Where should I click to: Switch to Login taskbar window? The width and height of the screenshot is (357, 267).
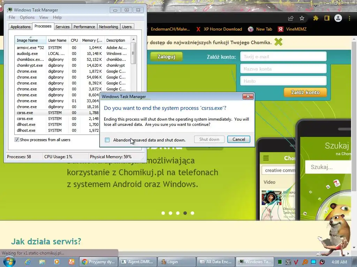click(177, 262)
